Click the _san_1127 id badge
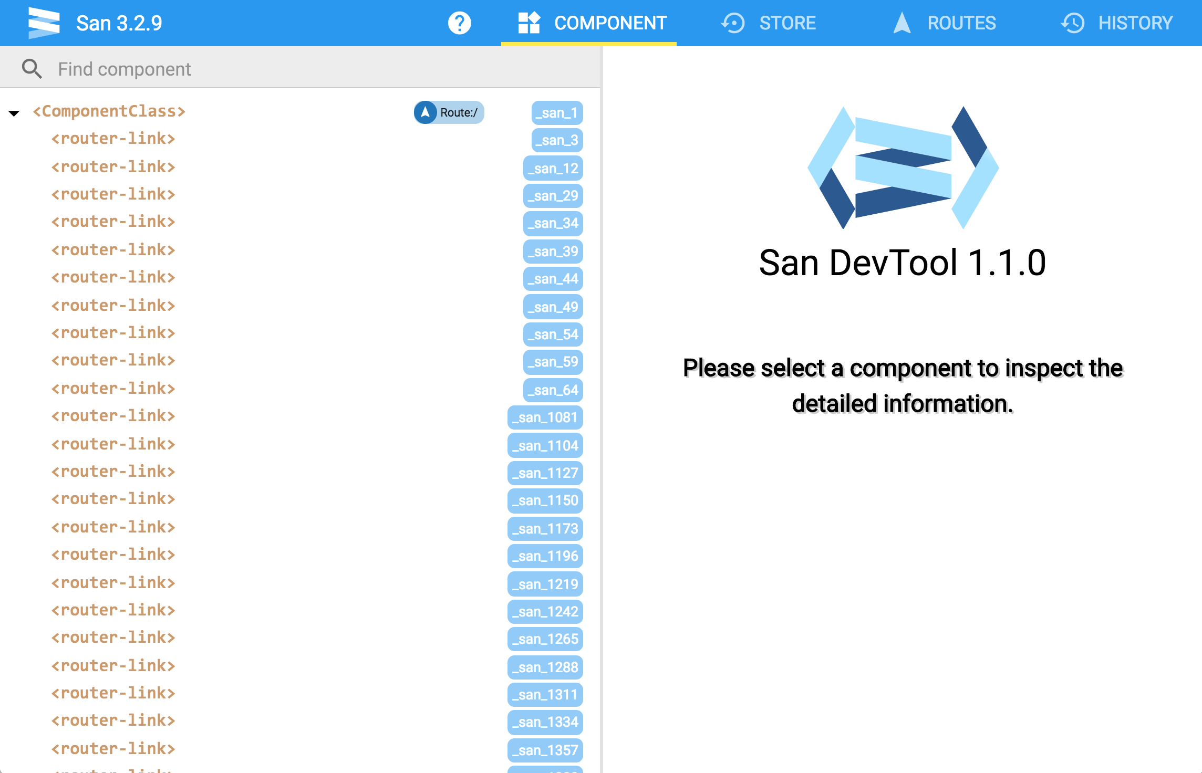Viewport: 1202px width, 773px height. [x=545, y=473]
